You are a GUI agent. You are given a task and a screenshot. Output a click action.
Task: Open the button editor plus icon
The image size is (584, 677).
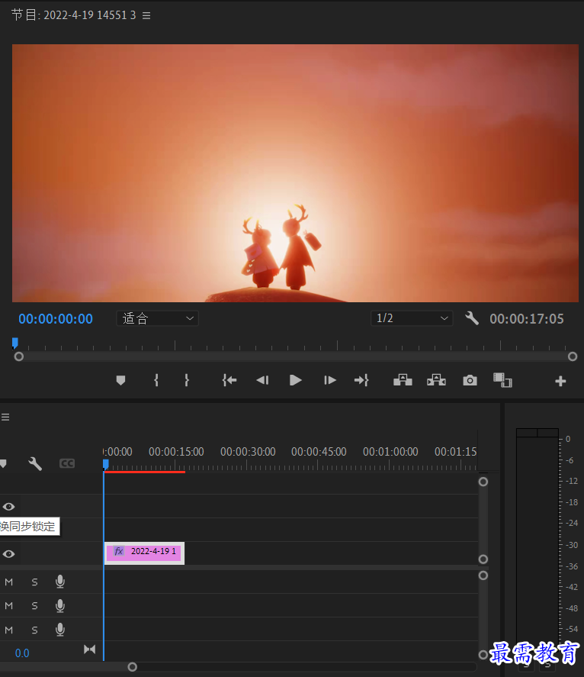click(560, 381)
